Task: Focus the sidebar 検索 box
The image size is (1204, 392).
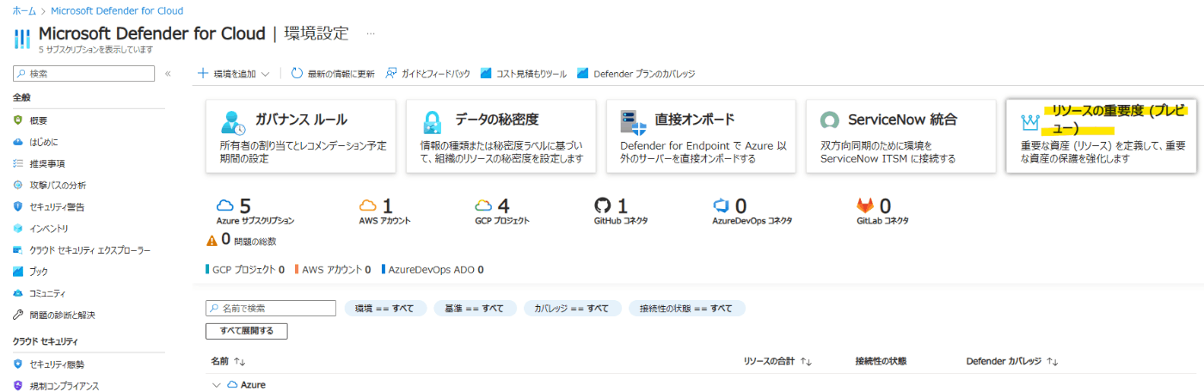Action: point(83,74)
